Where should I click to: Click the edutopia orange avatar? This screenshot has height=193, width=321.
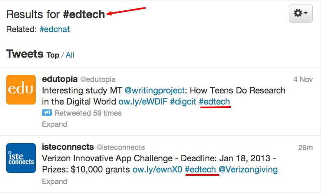21,89
